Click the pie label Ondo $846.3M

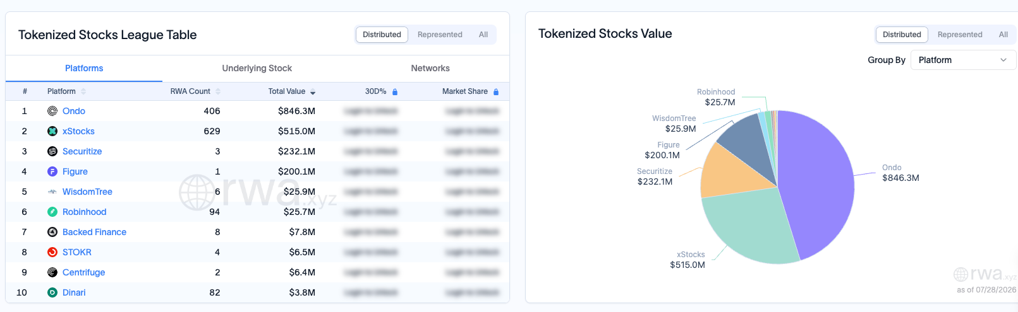click(x=900, y=173)
